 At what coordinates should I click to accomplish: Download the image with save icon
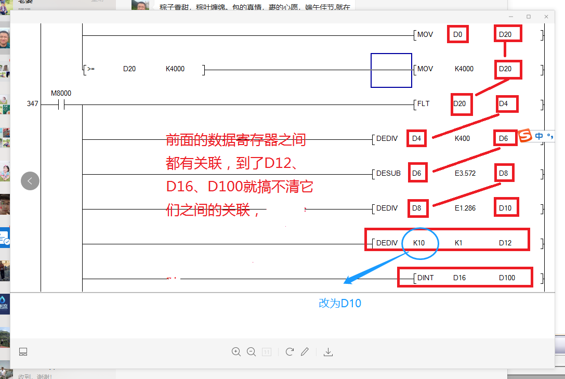(328, 352)
